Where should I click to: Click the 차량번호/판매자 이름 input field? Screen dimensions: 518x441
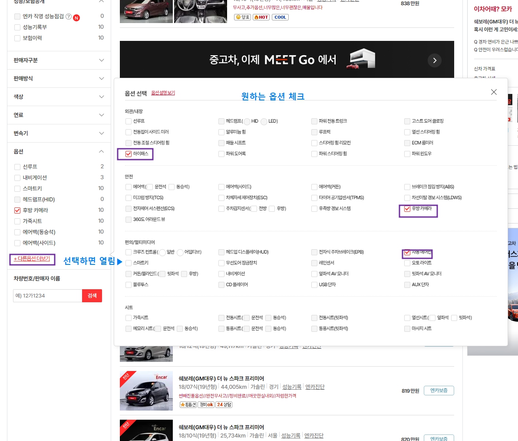click(48, 295)
